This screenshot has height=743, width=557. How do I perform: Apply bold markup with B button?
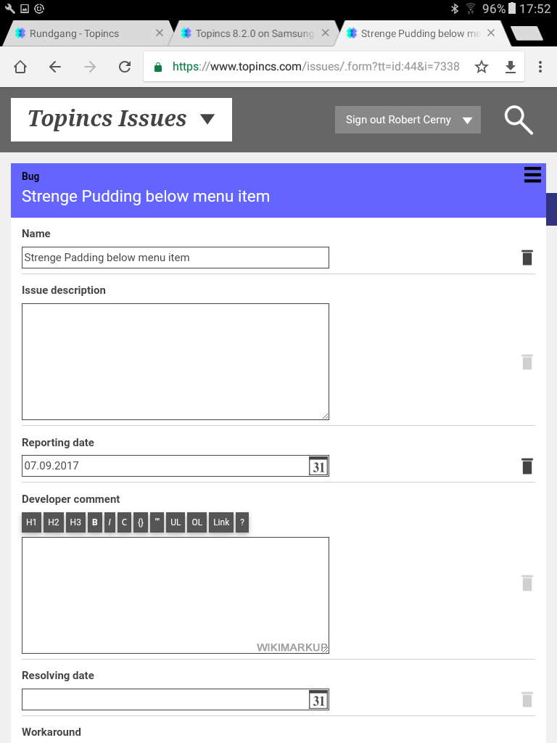click(x=94, y=522)
